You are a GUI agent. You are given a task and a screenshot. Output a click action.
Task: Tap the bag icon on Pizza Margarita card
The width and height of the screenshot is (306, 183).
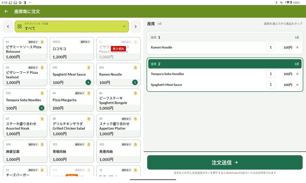point(89,93)
